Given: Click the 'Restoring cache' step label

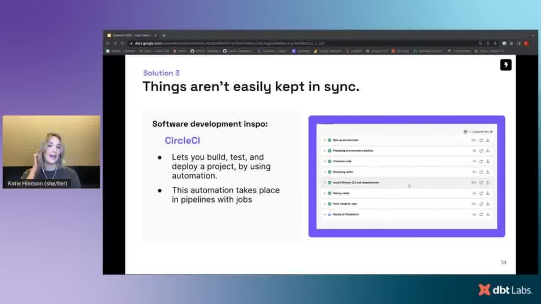Looking at the screenshot, I should tap(343, 172).
